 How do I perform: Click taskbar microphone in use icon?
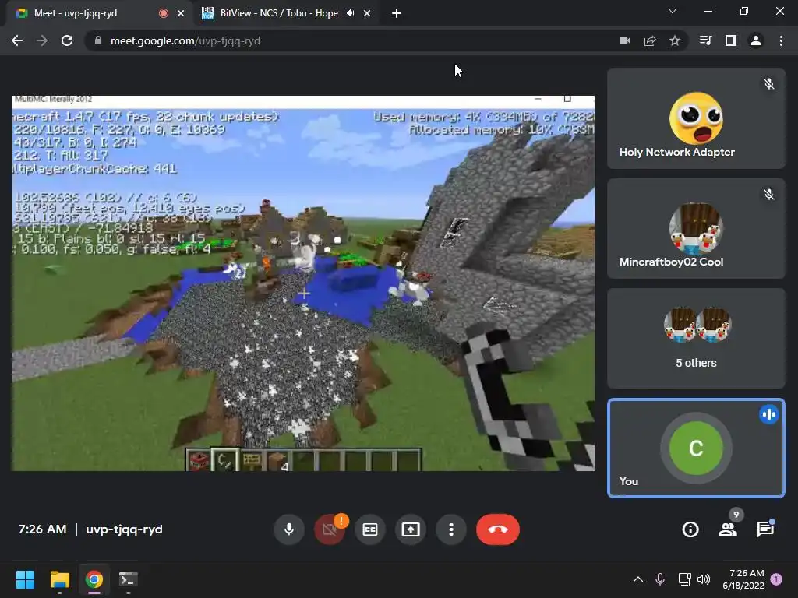point(660,579)
